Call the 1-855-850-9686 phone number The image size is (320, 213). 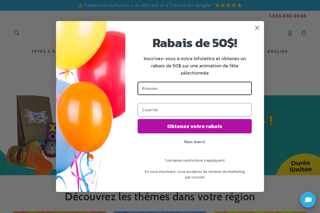pos(287,16)
